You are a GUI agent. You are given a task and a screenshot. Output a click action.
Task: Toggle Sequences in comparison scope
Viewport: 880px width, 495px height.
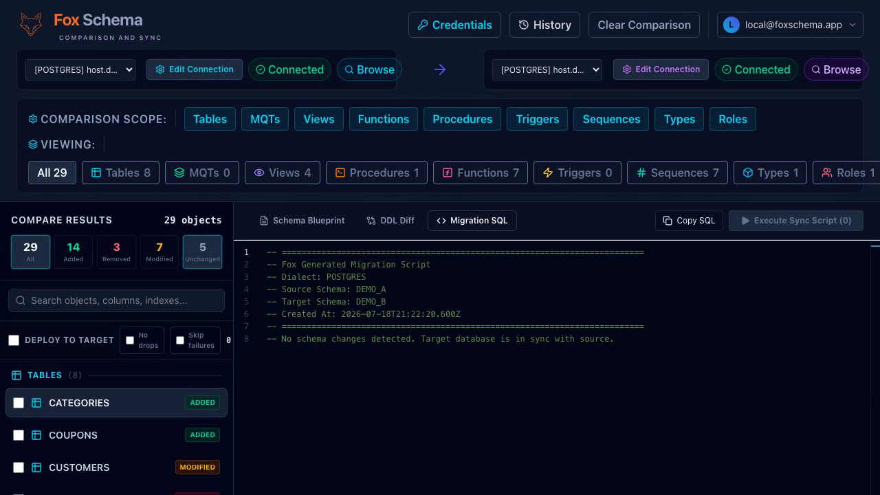click(611, 119)
